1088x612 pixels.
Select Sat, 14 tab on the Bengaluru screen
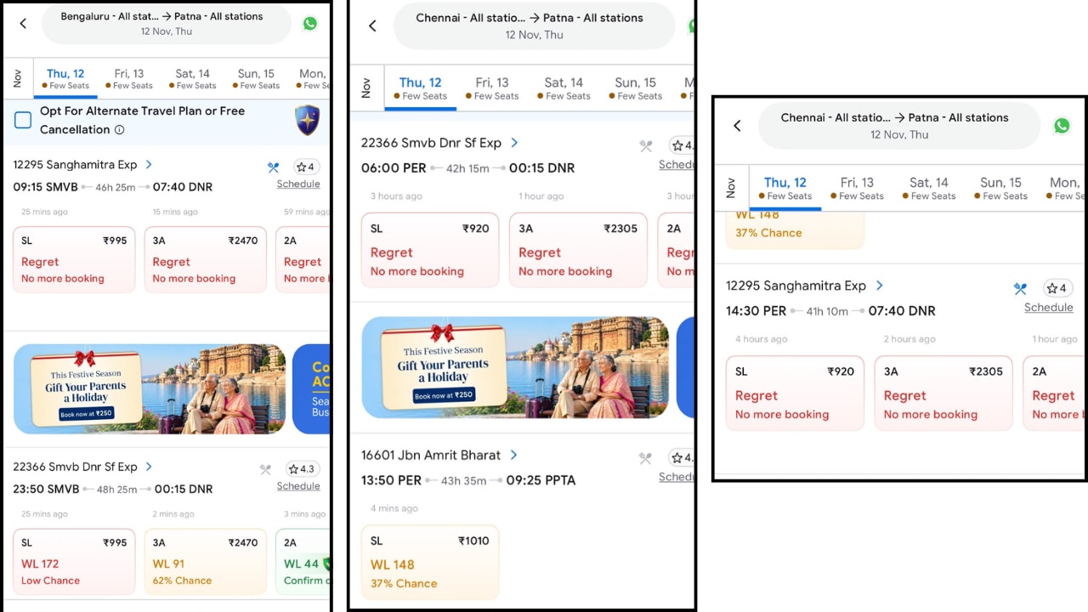pos(192,78)
